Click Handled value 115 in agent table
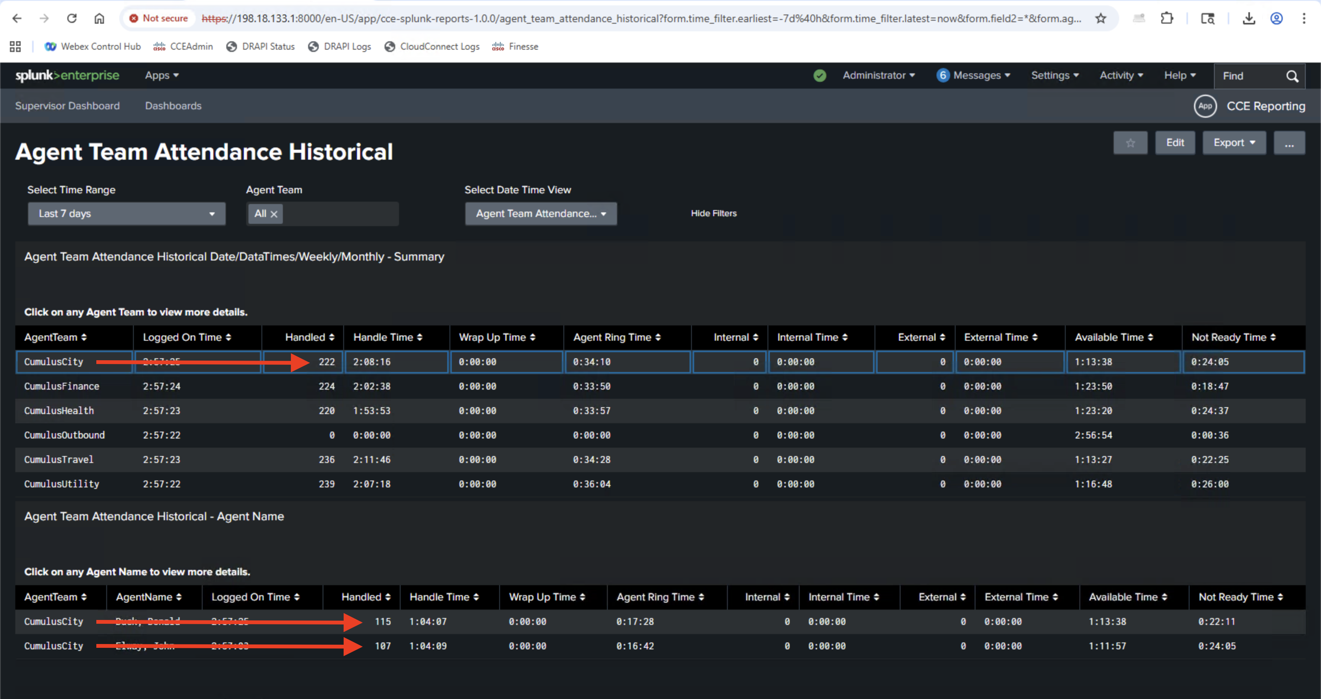This screenshot has width=1321, height=699. point(383,621)
